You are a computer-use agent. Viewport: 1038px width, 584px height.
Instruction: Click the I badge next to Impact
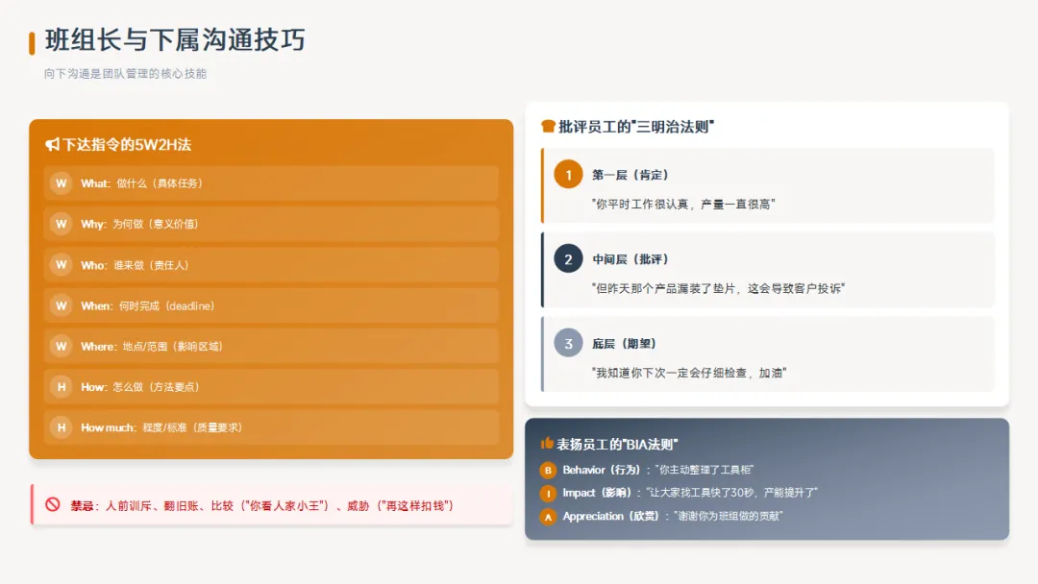(x=548, y=494)
